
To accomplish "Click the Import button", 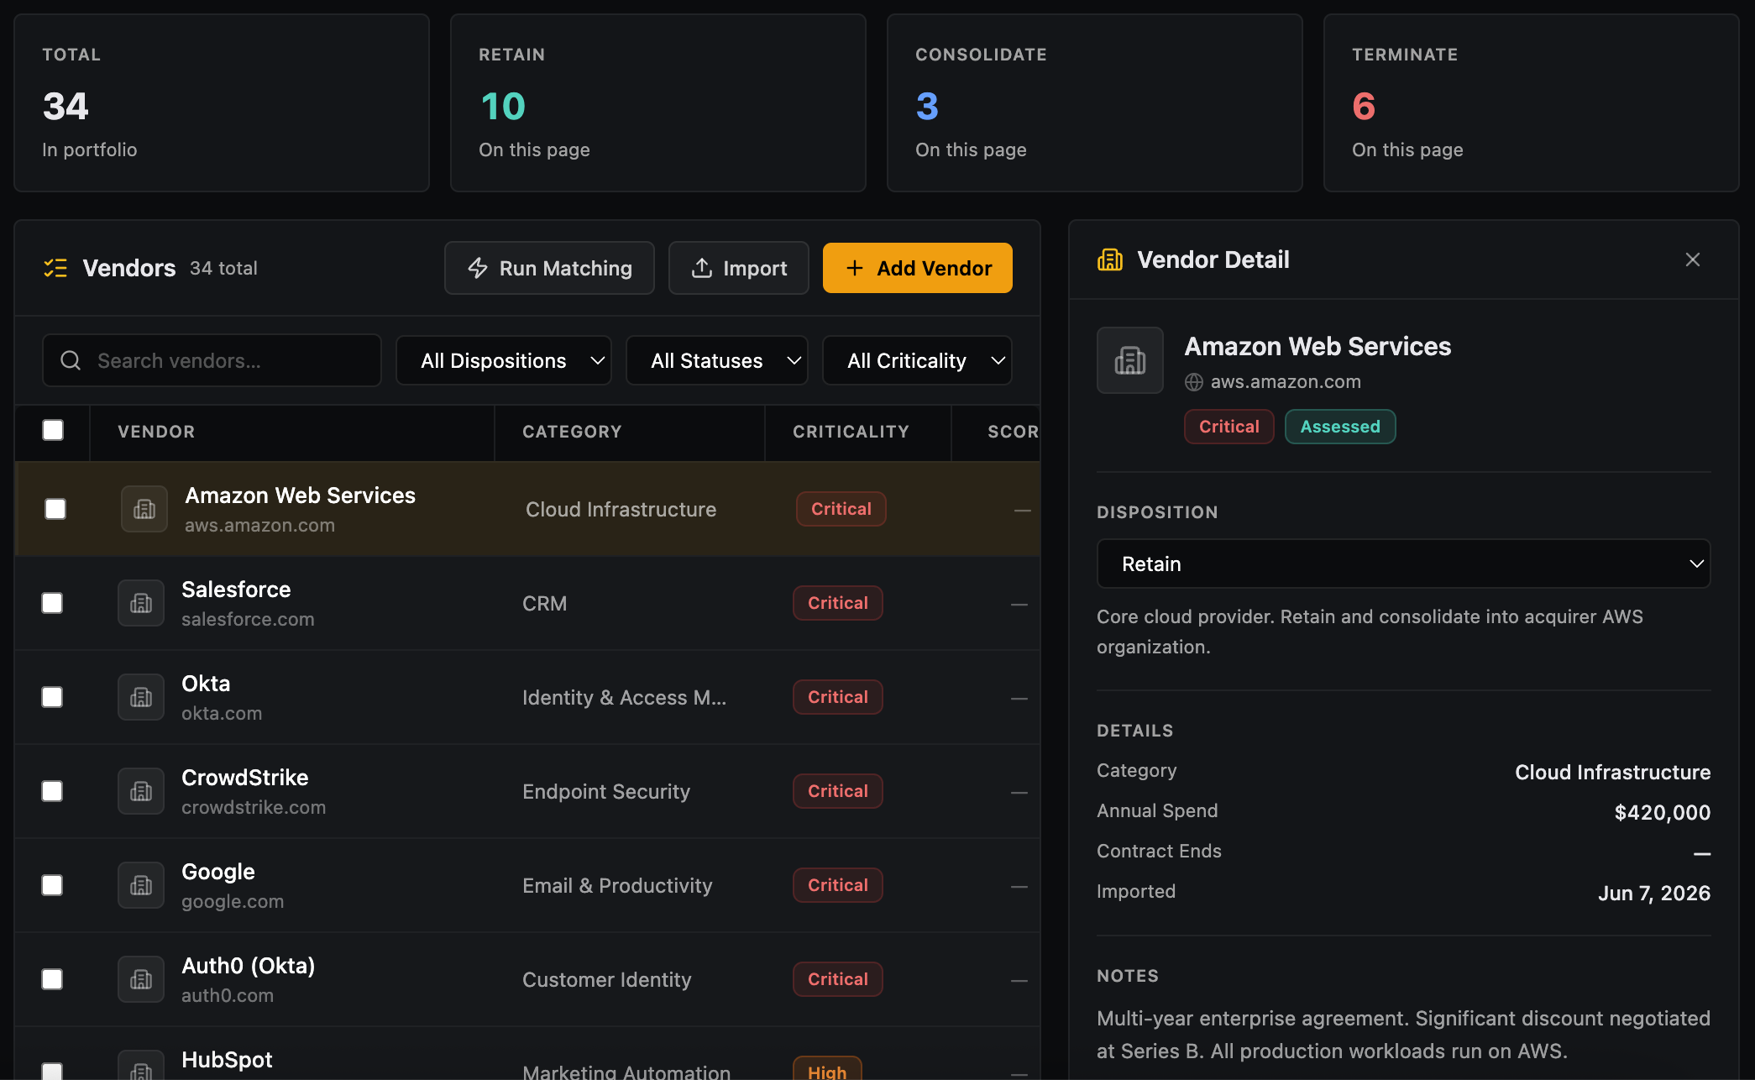I will coord(739,268).
